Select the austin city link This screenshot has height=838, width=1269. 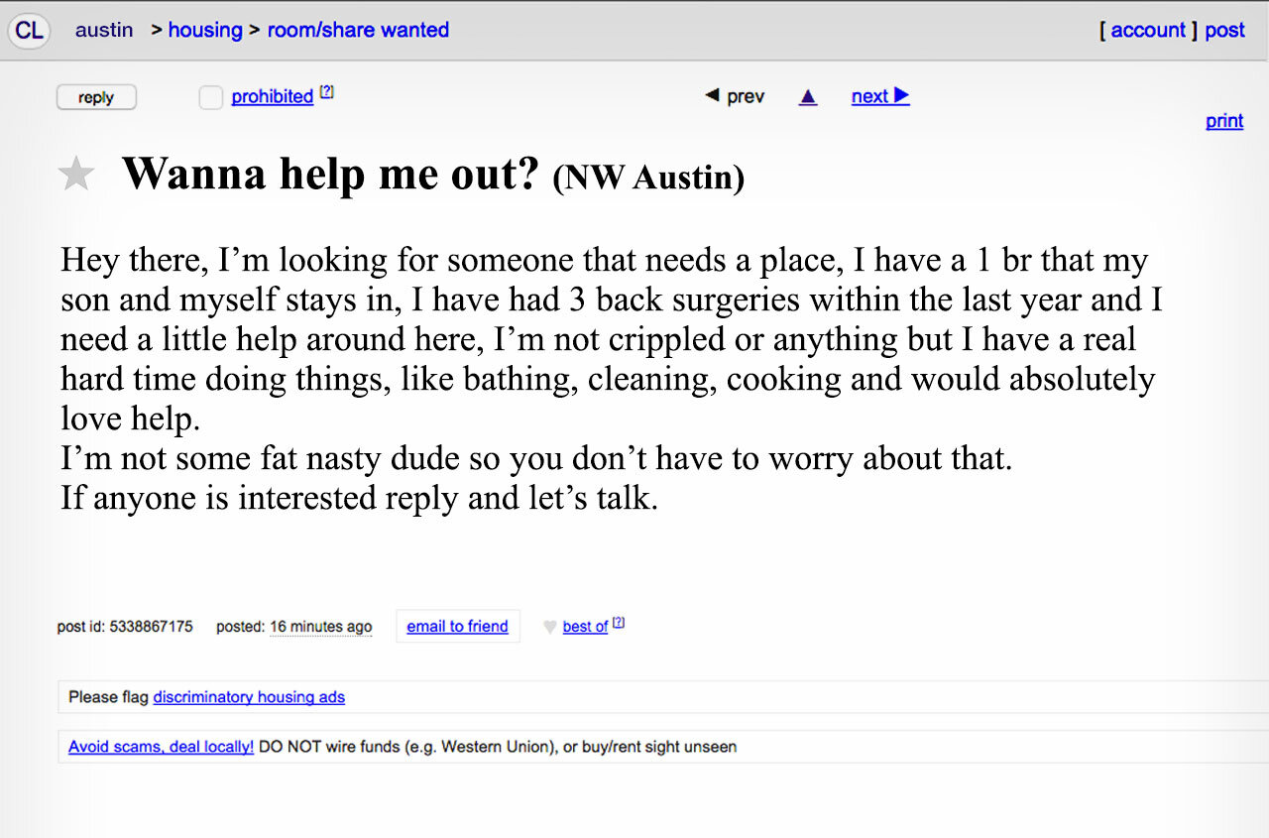point(104,30)
